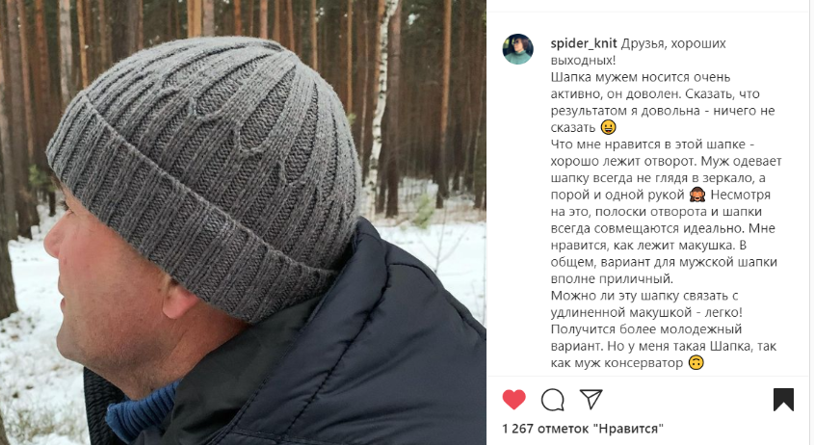Visit the spider_knit username link
The height and width of the screenshot is (445, 814).
[584, 43]
